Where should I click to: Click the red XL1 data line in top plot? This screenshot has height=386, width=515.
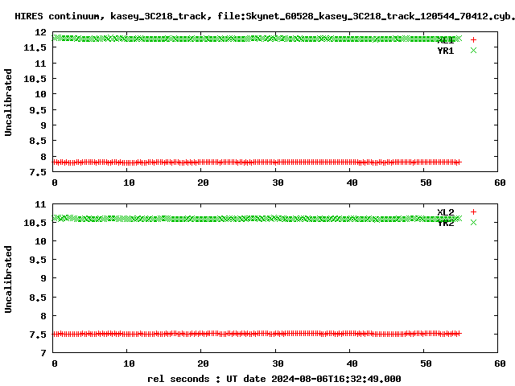[257, 162]
